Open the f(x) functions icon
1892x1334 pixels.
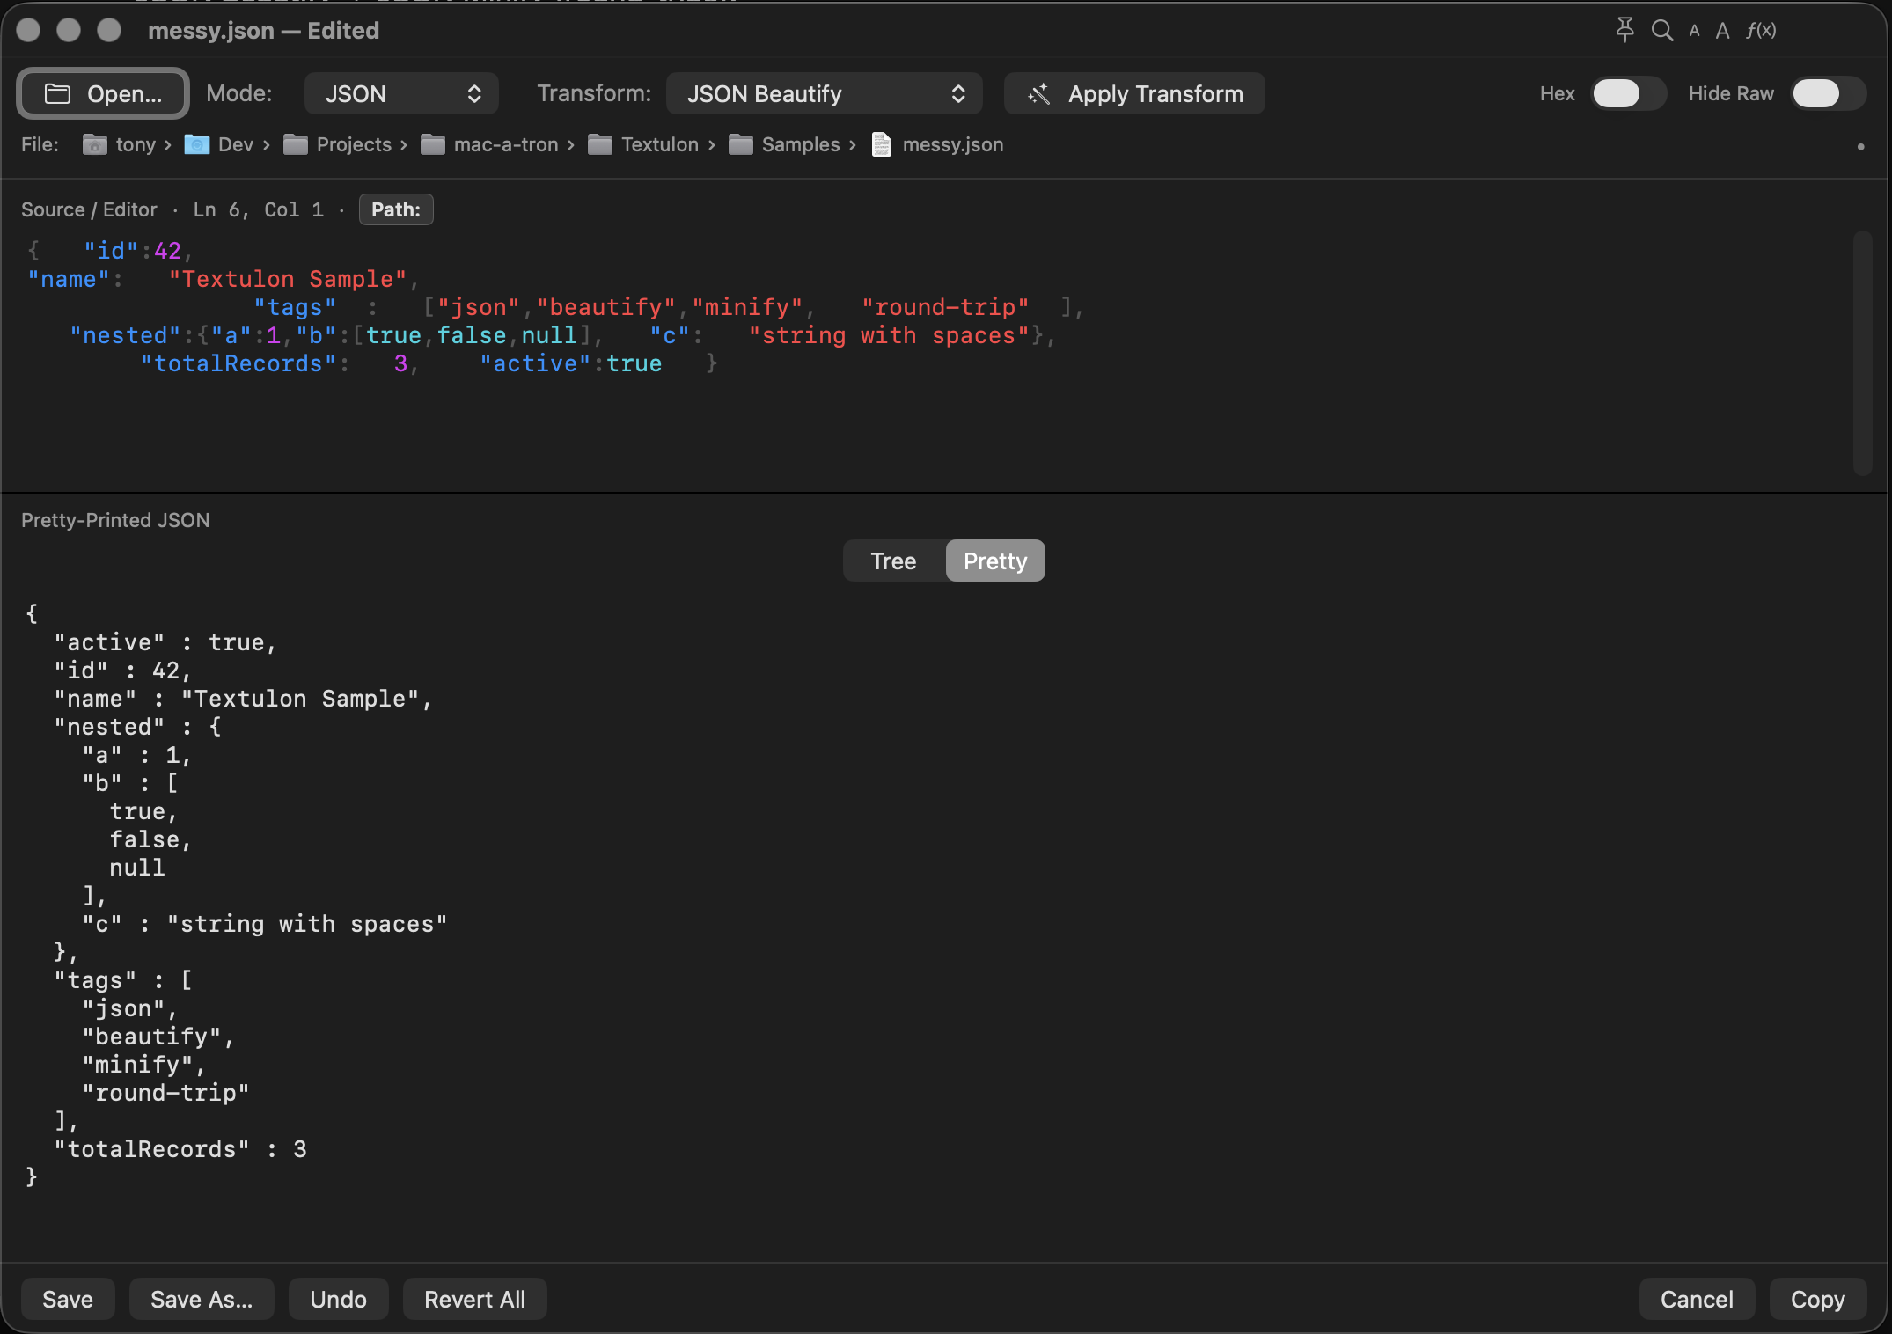pyautogui.click(x=1761, y=31)
